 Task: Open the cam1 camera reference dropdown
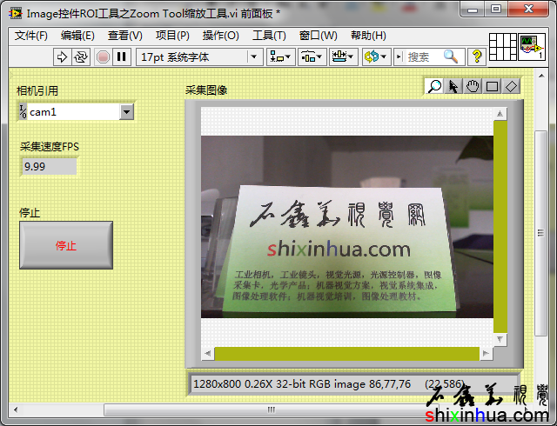click(x=127, y=111)
